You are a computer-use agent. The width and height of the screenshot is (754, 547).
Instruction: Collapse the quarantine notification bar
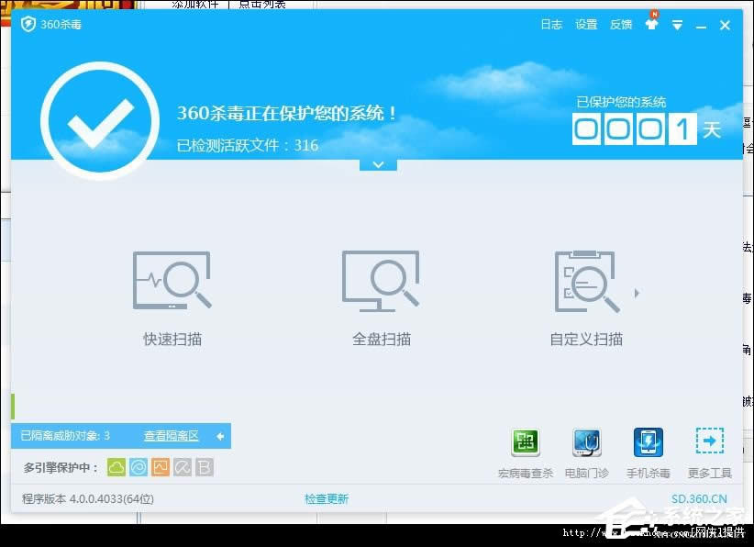pos(220,436)
